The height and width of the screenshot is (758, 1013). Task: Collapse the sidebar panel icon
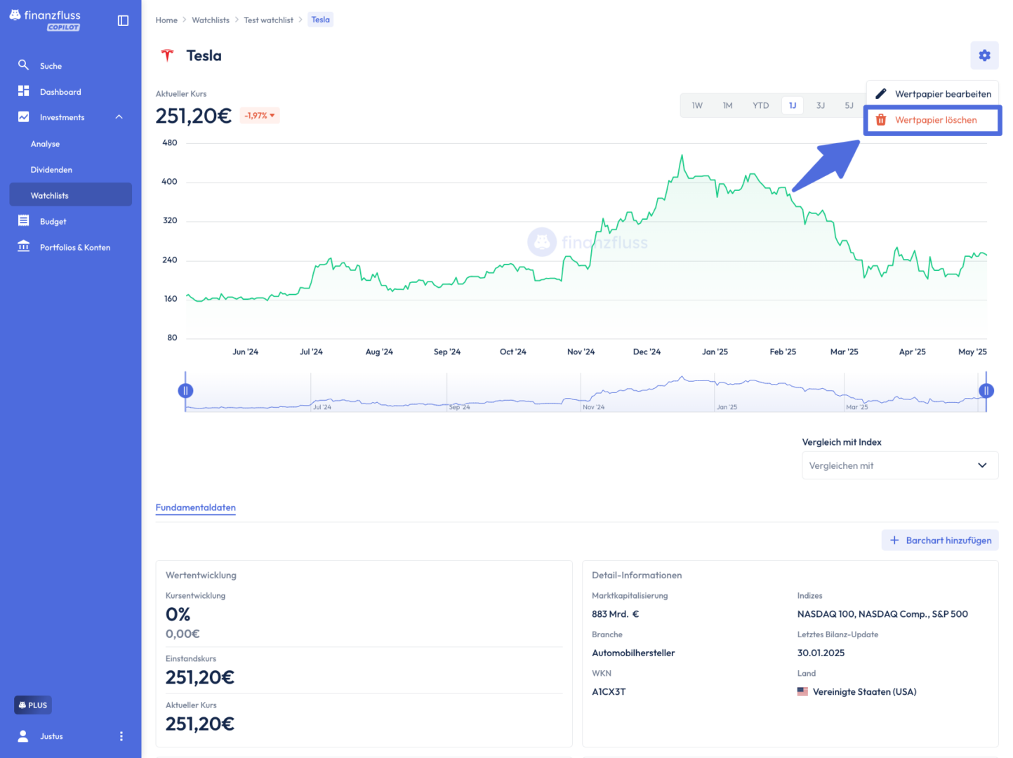[x=123, y=20]
